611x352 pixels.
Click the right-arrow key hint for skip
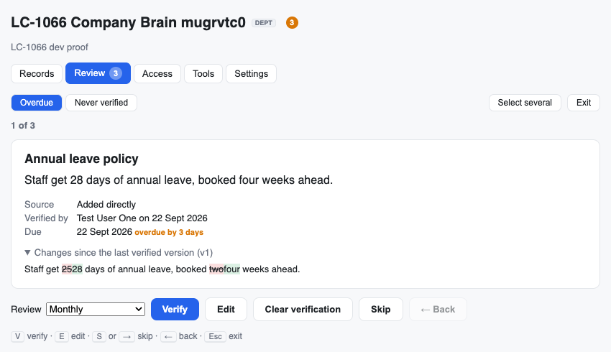127,336
